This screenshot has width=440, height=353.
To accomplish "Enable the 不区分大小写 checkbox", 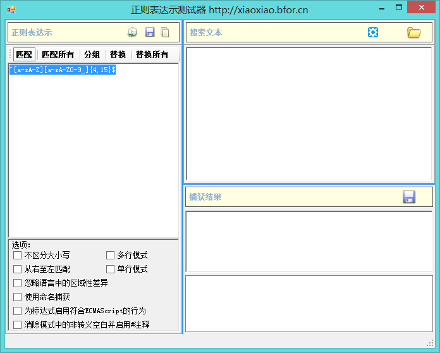I will (x=17, y=256).
